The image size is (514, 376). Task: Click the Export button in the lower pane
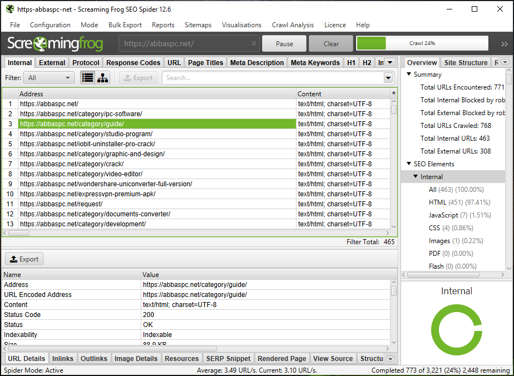point(24,259)
